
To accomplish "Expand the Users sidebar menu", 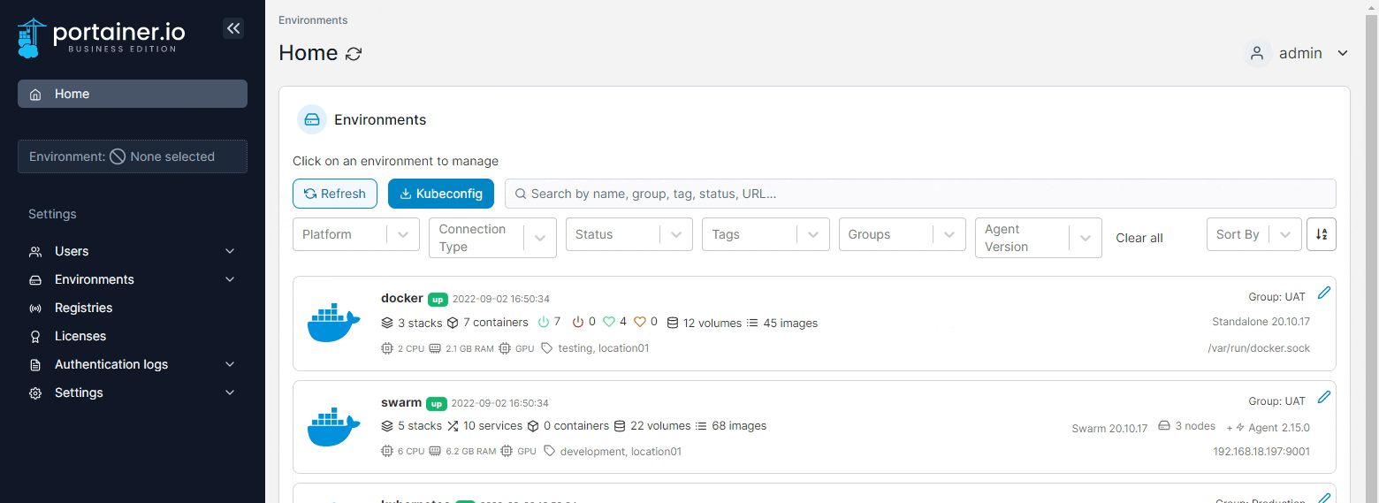I will click(x=133, y=251).
